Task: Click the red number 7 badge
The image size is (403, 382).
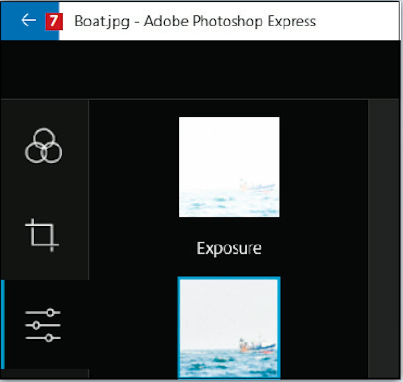Action: coord(54,21)
